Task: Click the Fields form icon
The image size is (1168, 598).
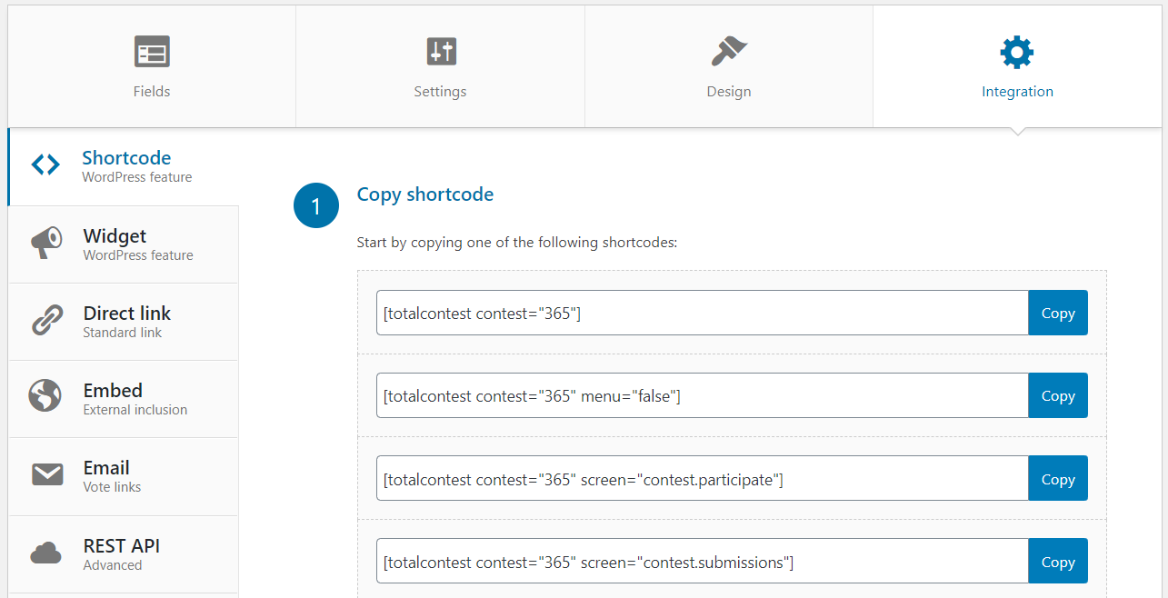Action: (x=152, y=52)
